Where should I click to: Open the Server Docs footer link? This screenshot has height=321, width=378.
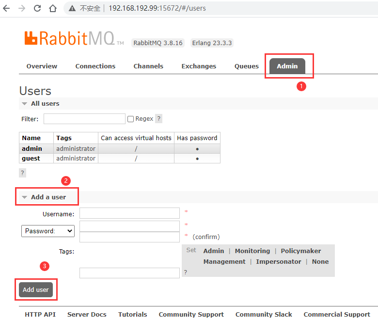click(x=87, y=315)
